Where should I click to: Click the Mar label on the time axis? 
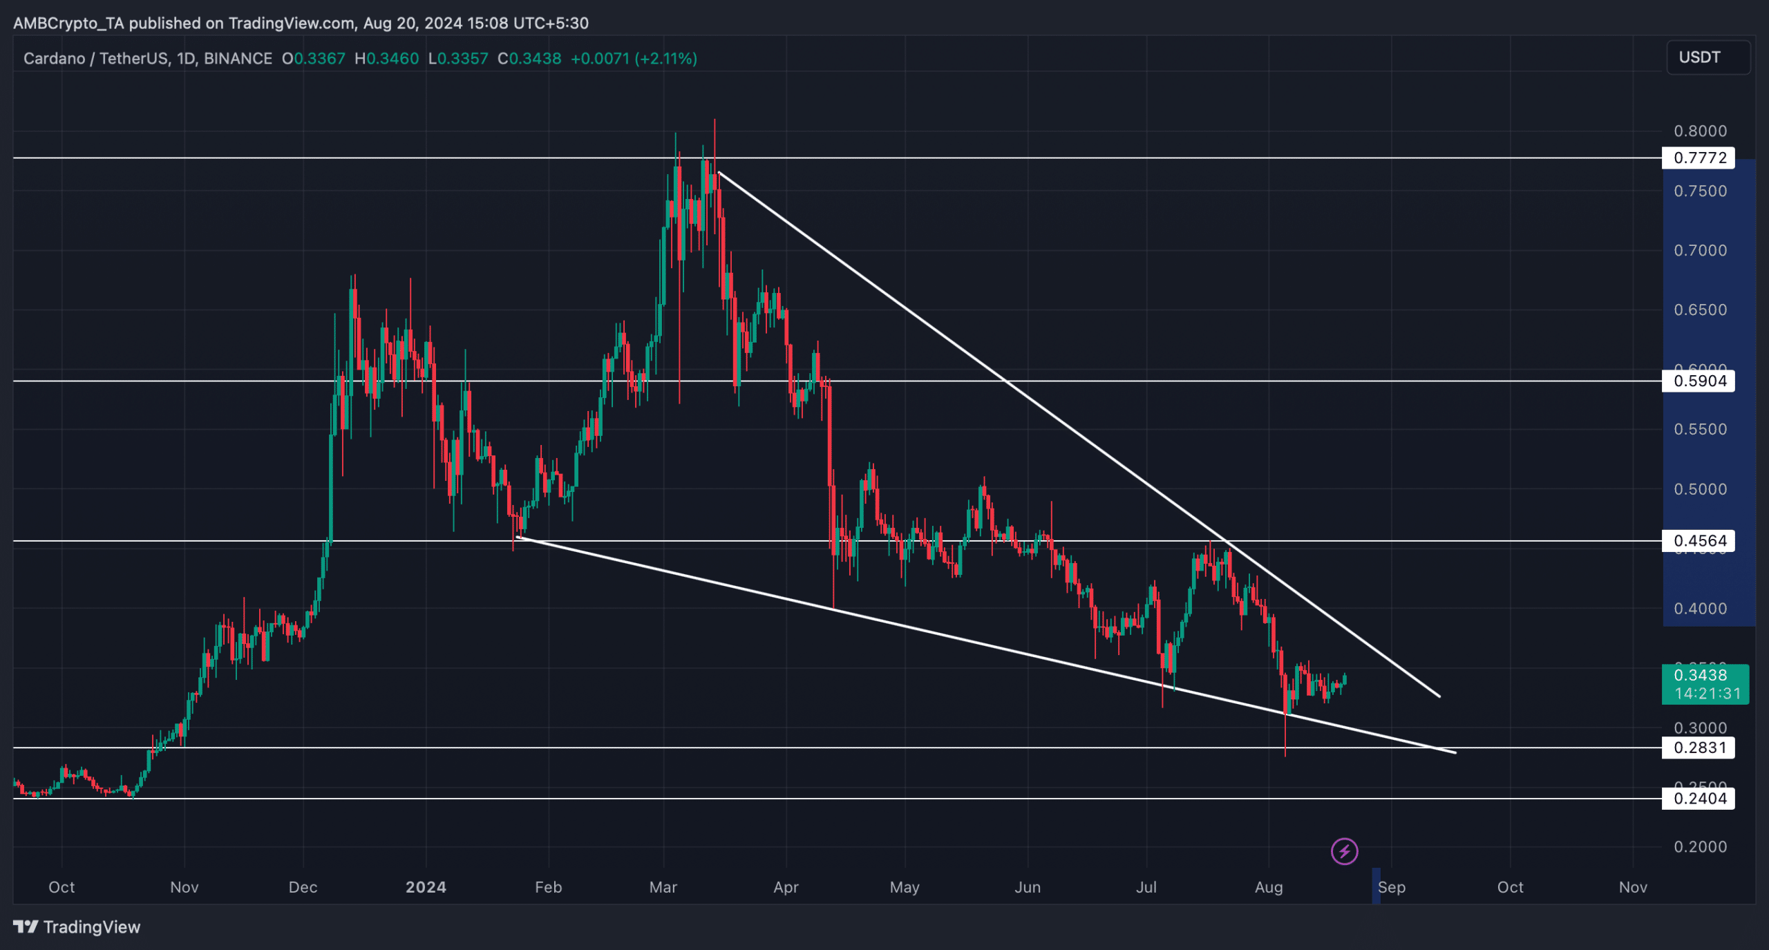[x=663, y=887]
